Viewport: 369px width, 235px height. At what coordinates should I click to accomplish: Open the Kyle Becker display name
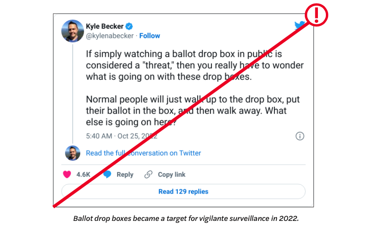(104, 26)
